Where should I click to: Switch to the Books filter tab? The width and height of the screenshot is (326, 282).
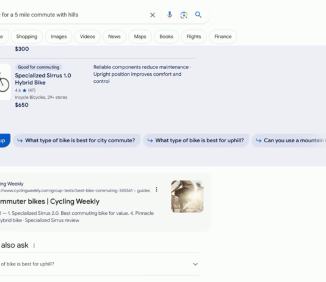(x=166, y=37)
